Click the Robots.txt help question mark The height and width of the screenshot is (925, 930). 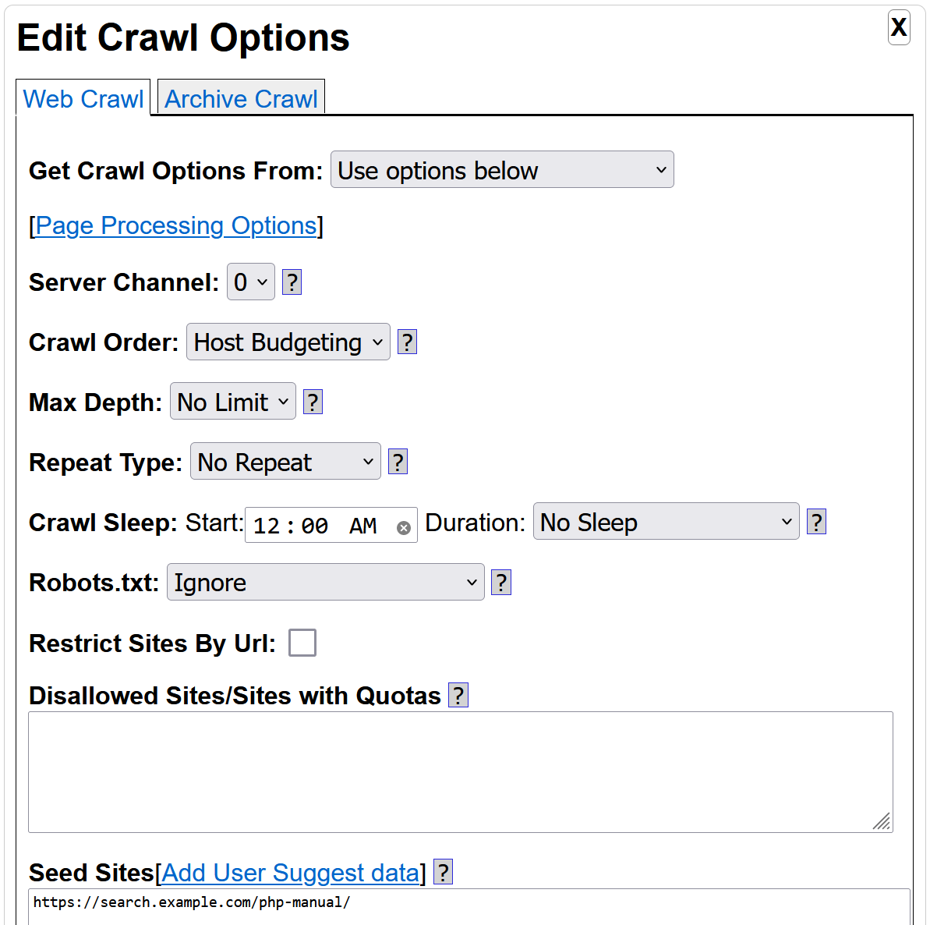[x=501, y=583]
